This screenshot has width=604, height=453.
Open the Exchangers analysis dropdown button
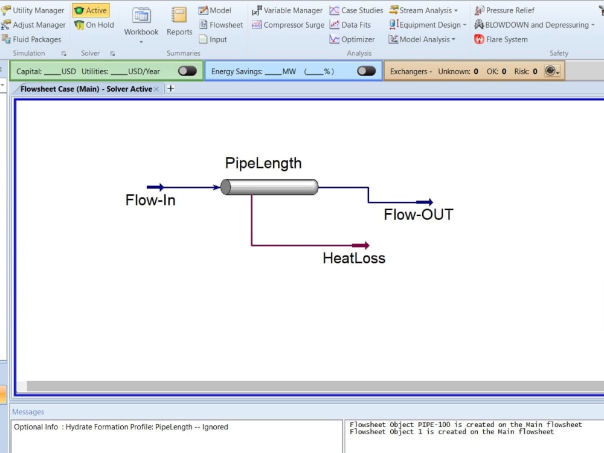[x=552, y=71]
